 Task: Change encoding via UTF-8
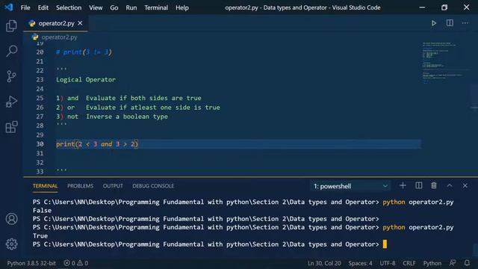pyautogui.click(x=388, y=263)
